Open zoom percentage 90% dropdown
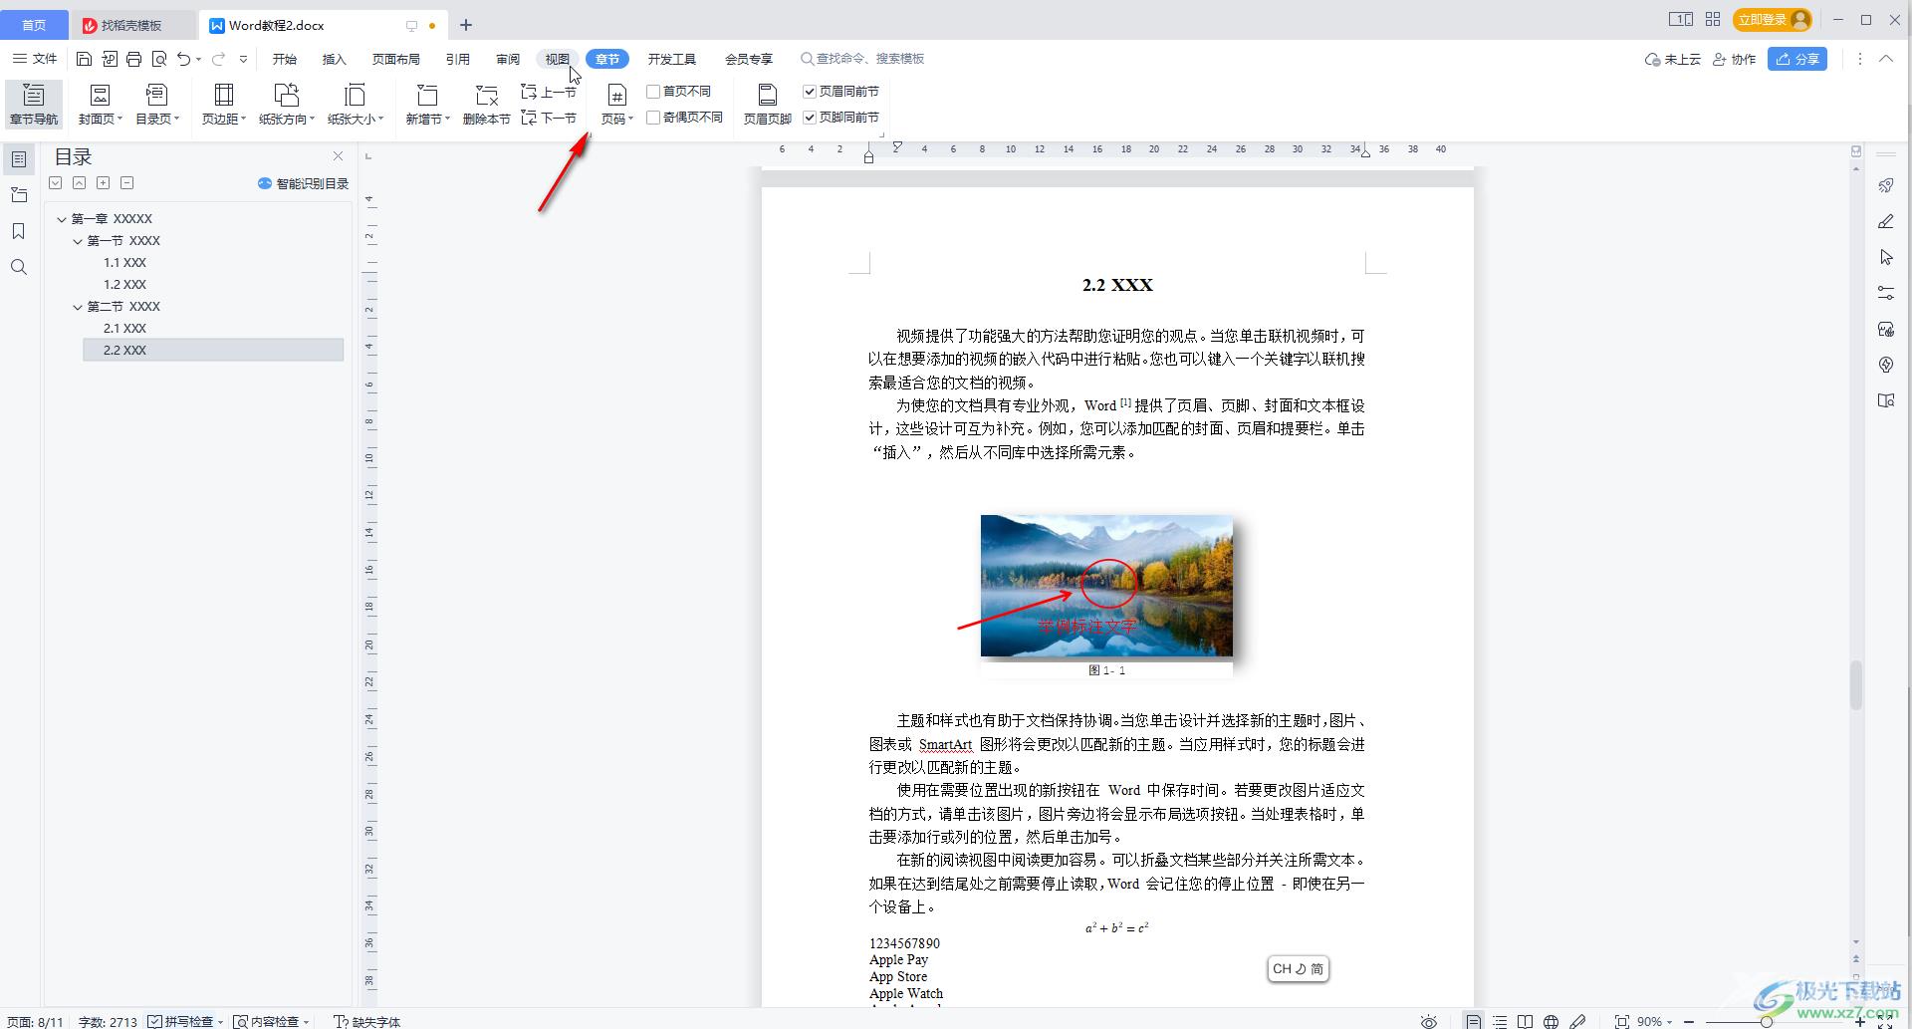Viewport: 1912px width, 1029px height. 1655,1021
